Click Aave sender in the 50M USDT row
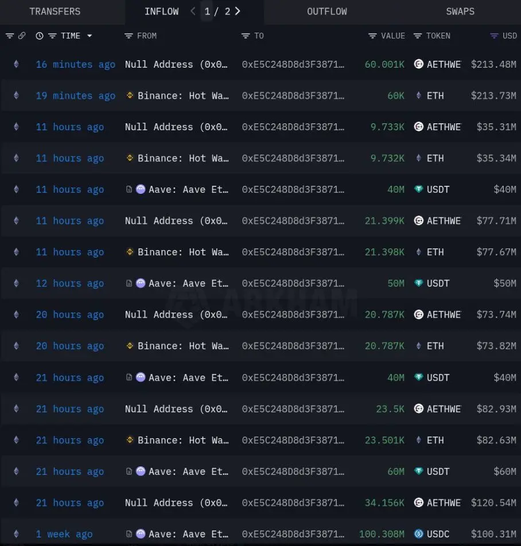 [x=188, y=283]
